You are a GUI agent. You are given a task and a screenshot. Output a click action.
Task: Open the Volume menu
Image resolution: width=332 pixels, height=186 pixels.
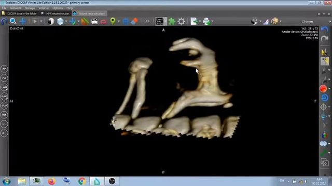[x=44, y=8]
